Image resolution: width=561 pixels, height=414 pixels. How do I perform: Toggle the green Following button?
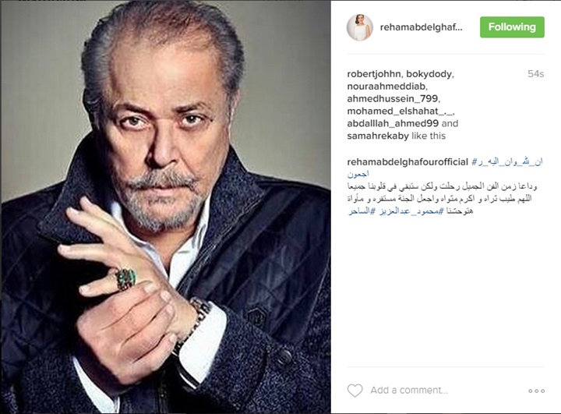pyautogui.click(x=512, y=27)
